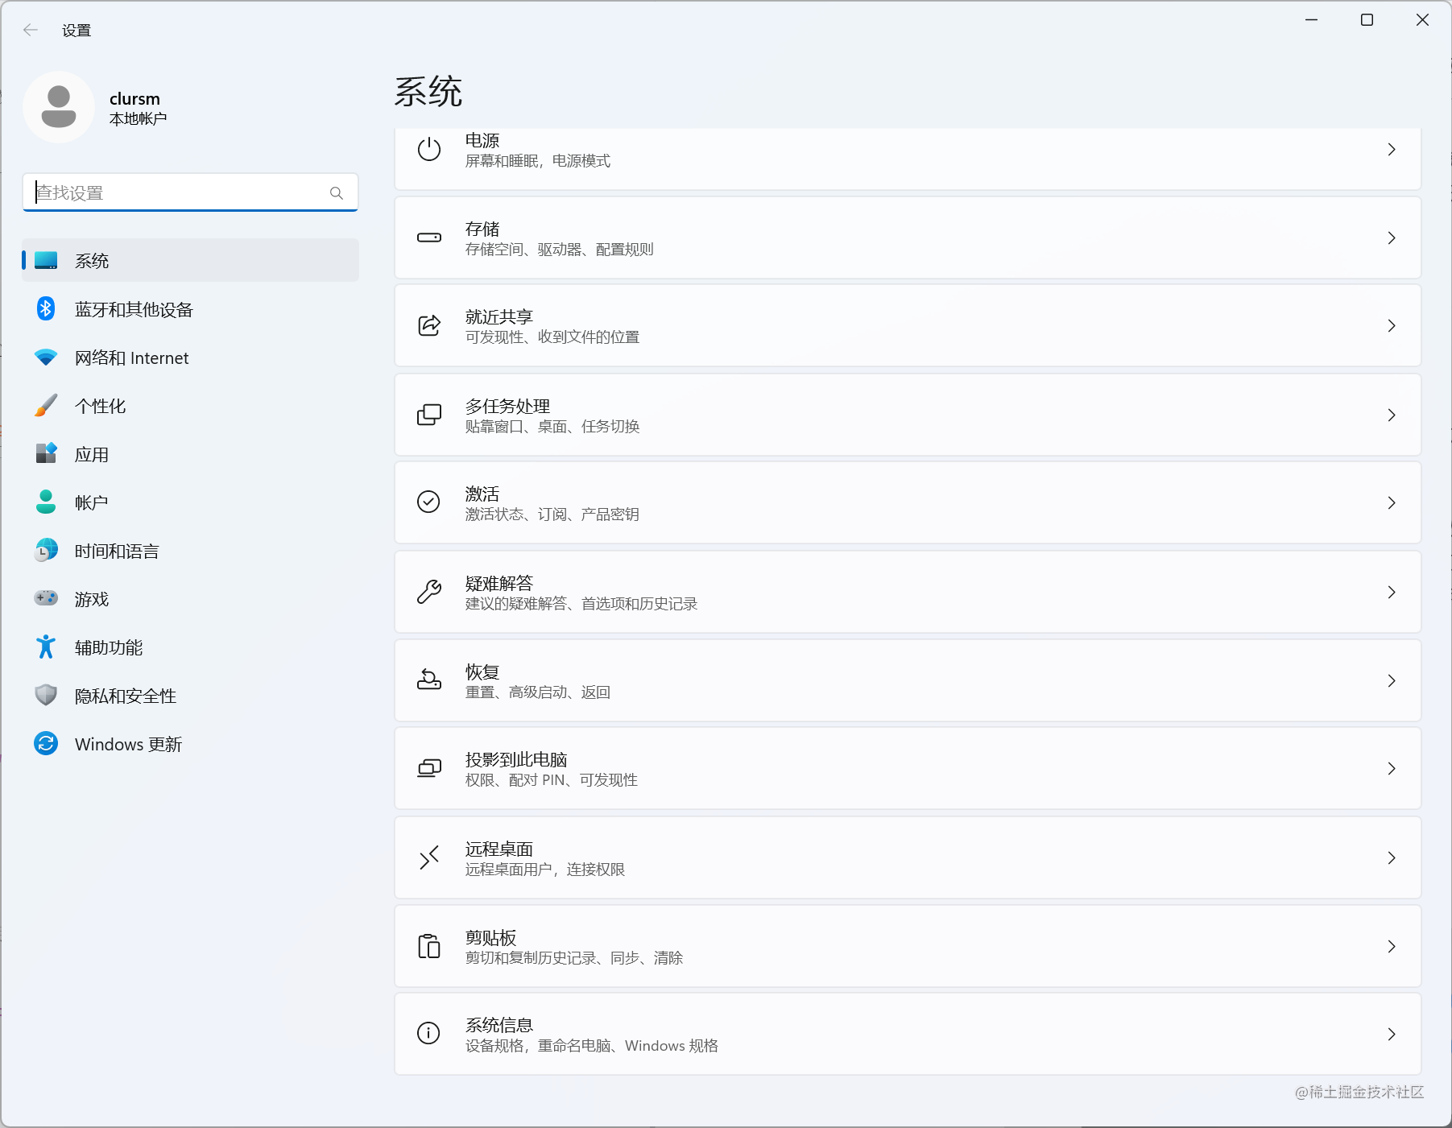Click the person icon beside 帐户

(x=46, y=502)
